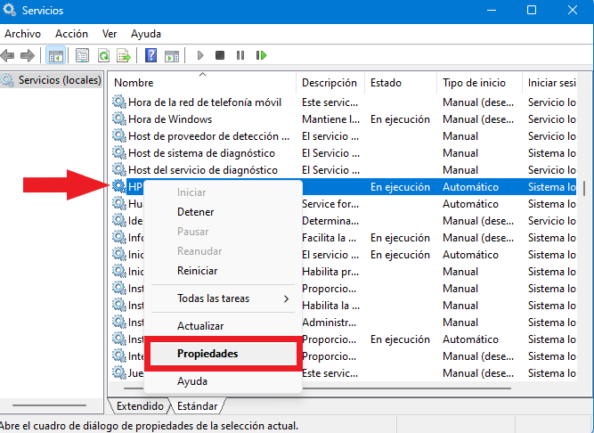Screen dimensions: 594x433
Task: Close the Servicios window
Action: tap(572, 10)
